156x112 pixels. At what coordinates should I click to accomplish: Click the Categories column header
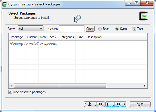pyautogui.click(x=67, y=37)
